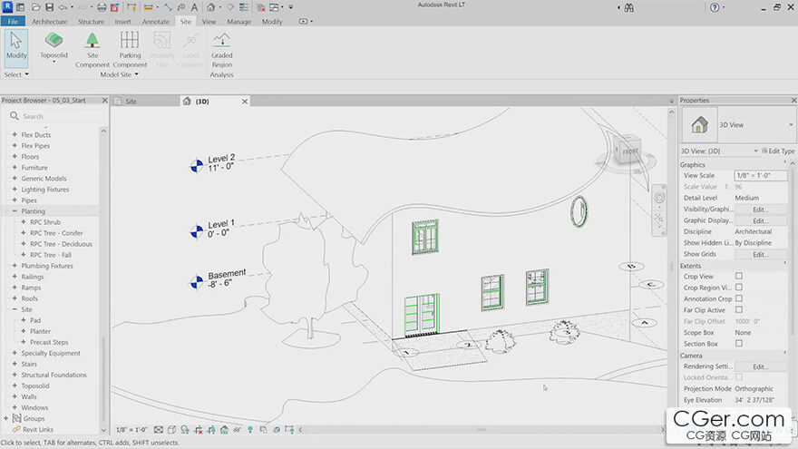
Task: Click Edit Type in Properties
Action: click(778, 151)
